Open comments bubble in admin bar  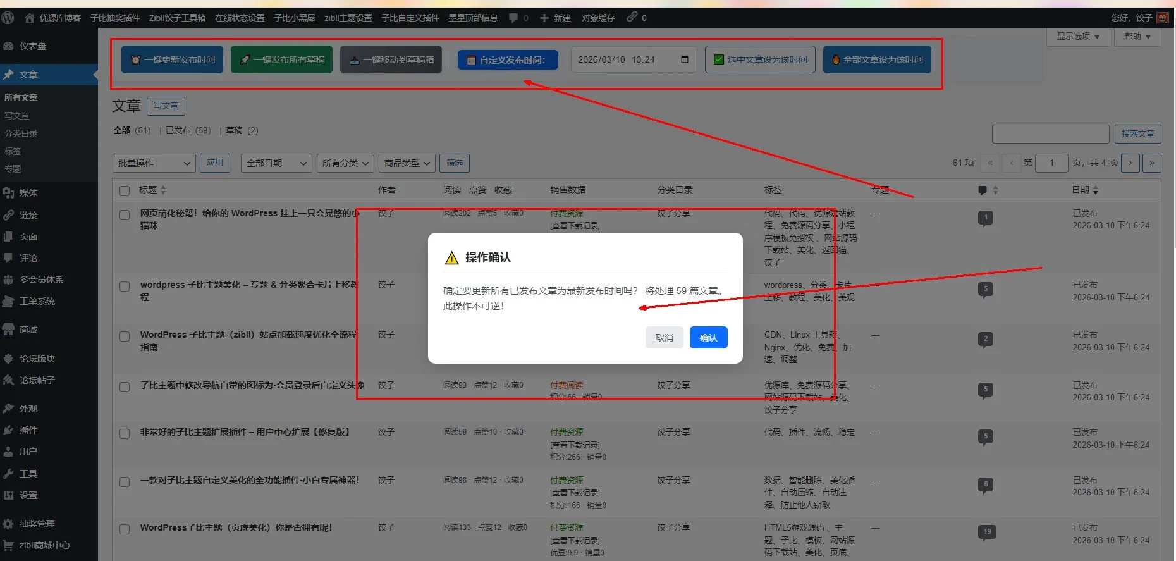pyautogui.click(x=513, y=18)
